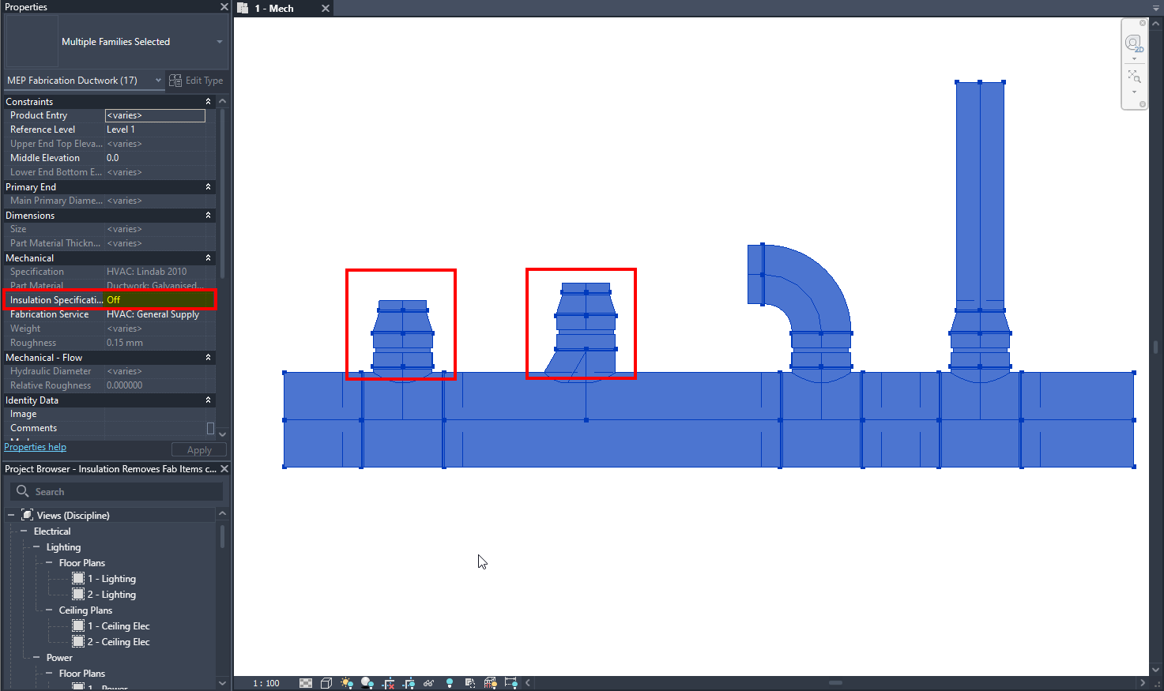Click the Crop View icon

point(388,683)
